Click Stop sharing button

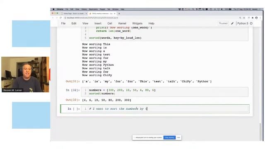point(169,137)
